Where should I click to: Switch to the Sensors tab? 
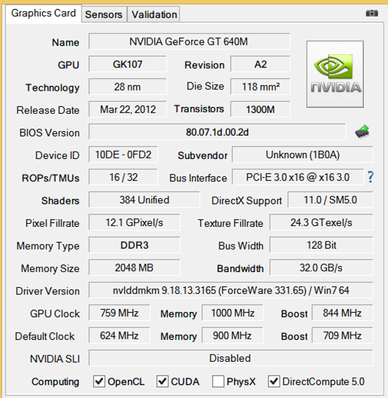pyautogui.click(x=104, y=14)
